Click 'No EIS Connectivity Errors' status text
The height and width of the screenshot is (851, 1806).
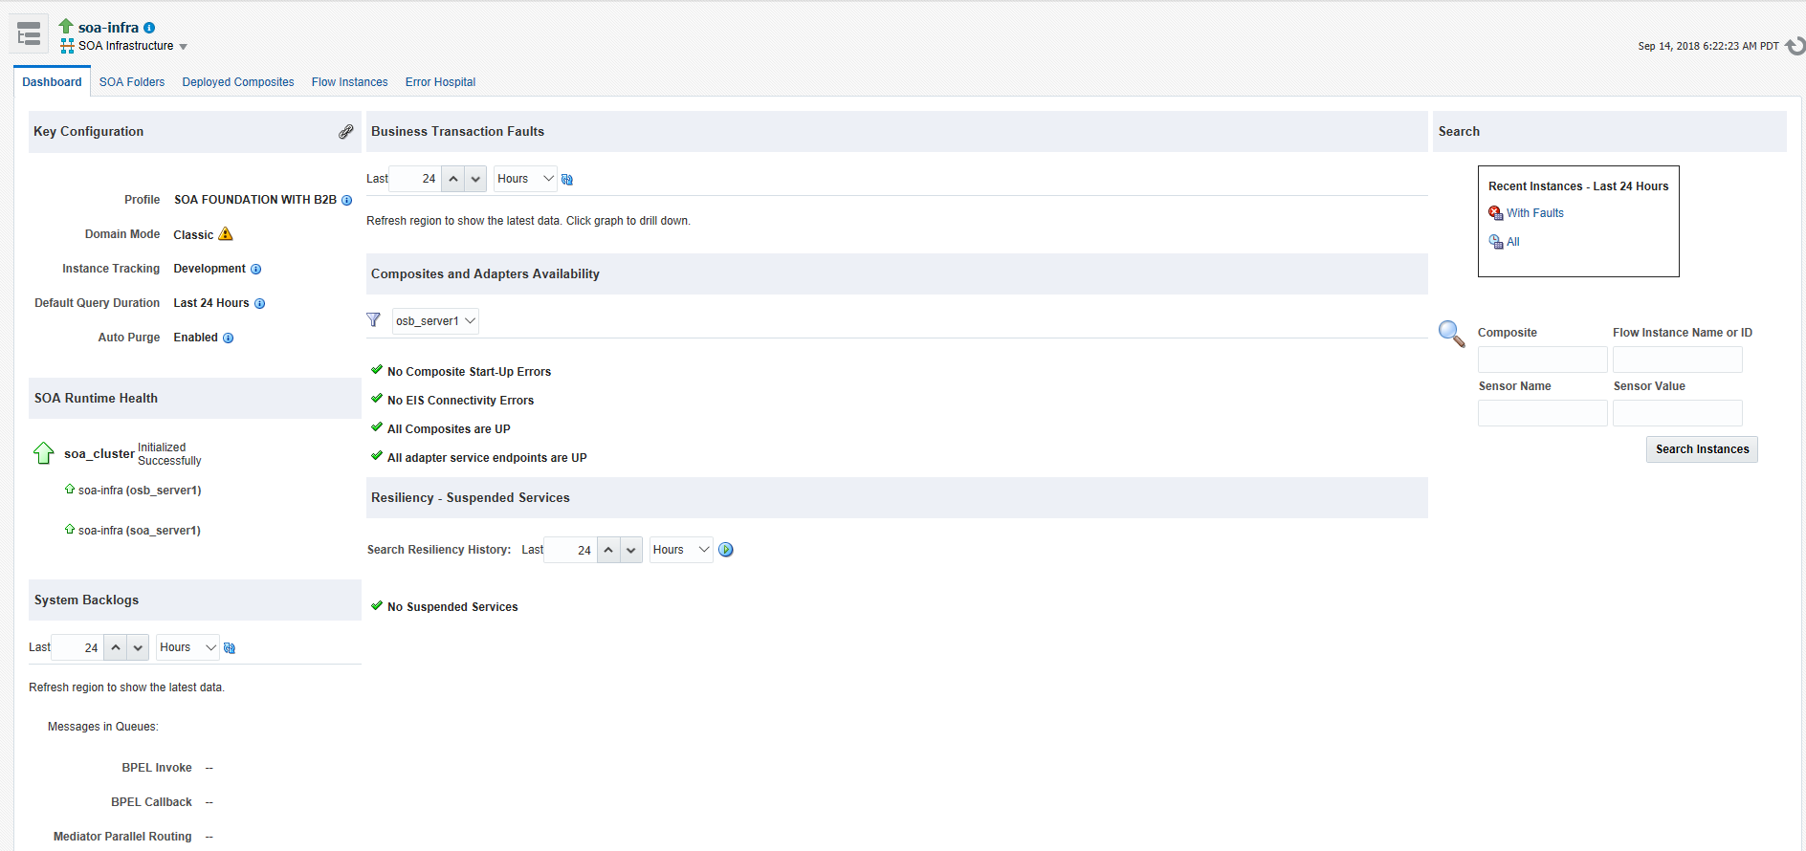(x=460, y=401)
